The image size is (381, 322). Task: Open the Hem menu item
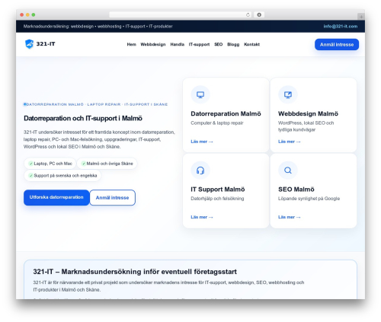tap(131, 44)
